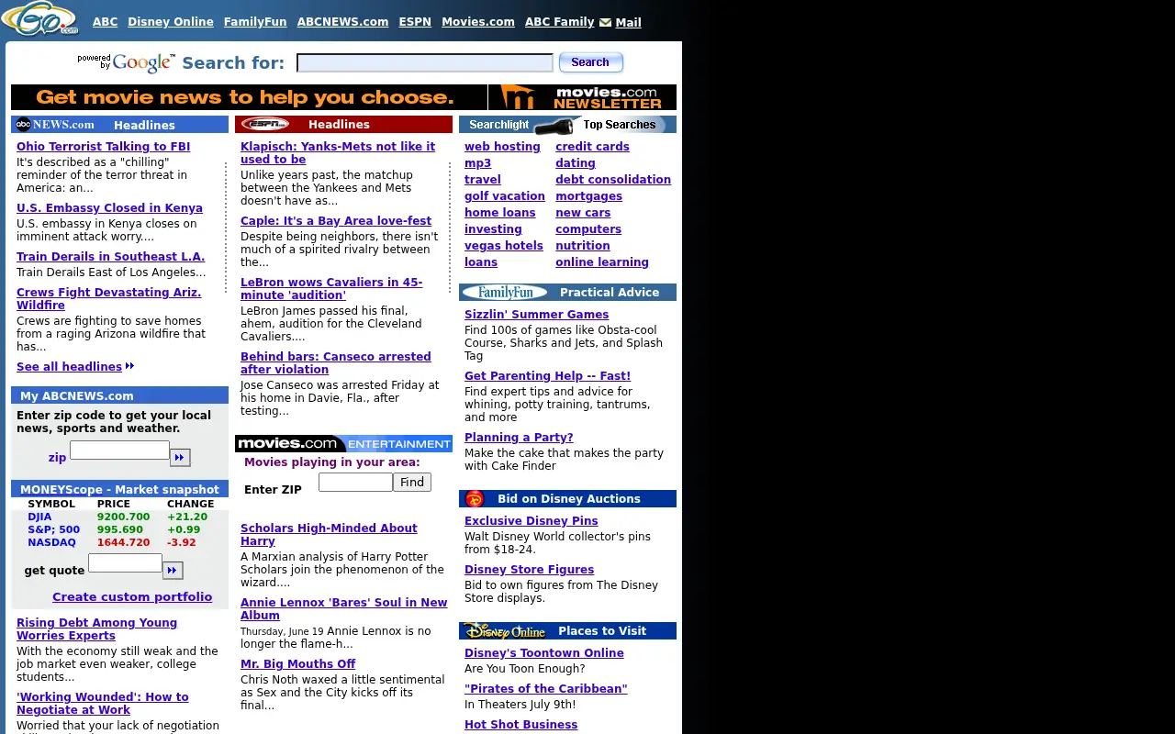Open Exclusive Disney Pins auction link
The height and width of the screenshot is (734, 1175).
(532, 521)
